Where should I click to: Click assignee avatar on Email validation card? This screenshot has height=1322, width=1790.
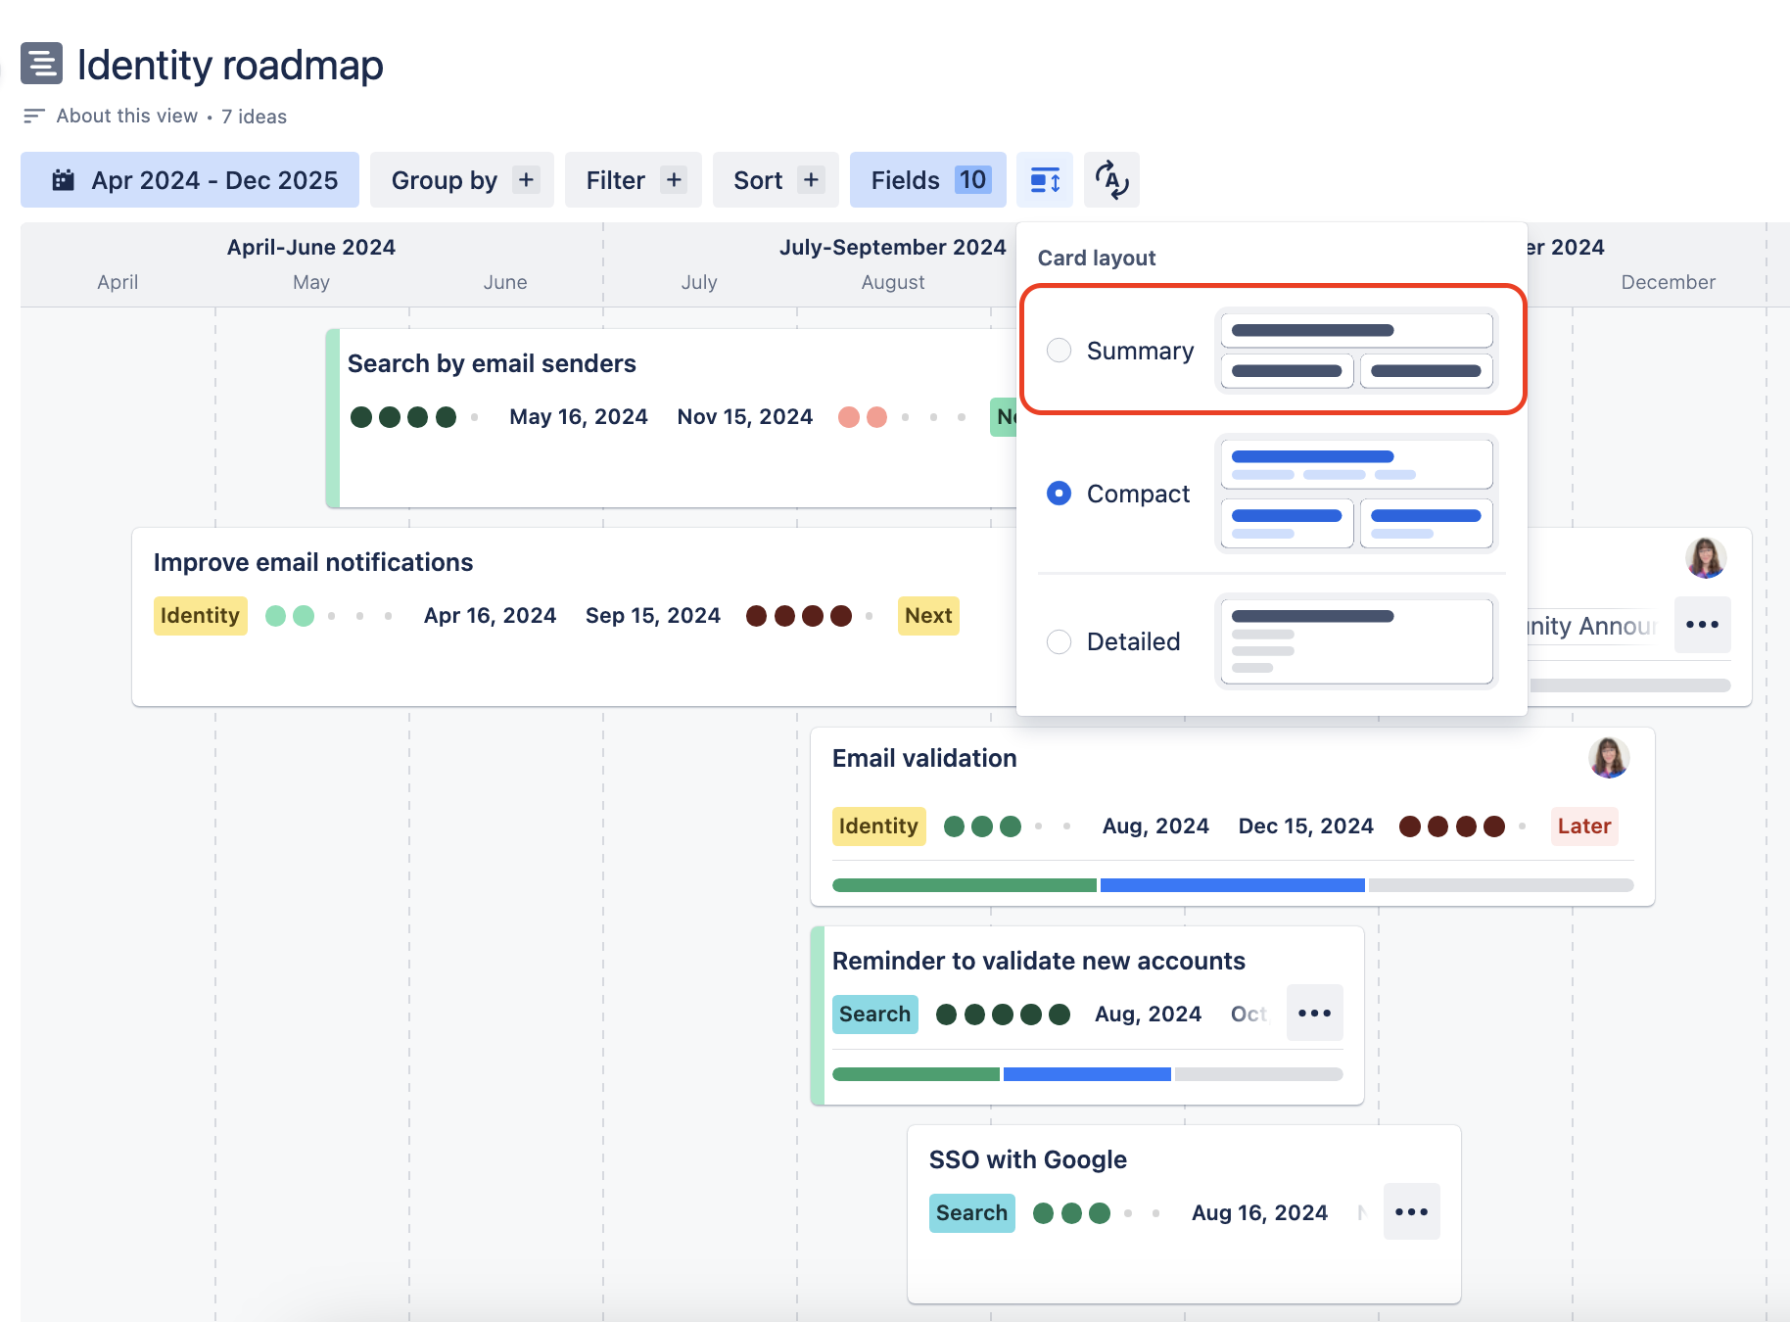click(1609, 758)
